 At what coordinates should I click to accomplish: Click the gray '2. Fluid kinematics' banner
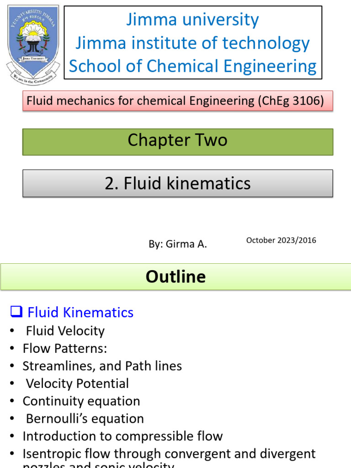pos(178,183)
